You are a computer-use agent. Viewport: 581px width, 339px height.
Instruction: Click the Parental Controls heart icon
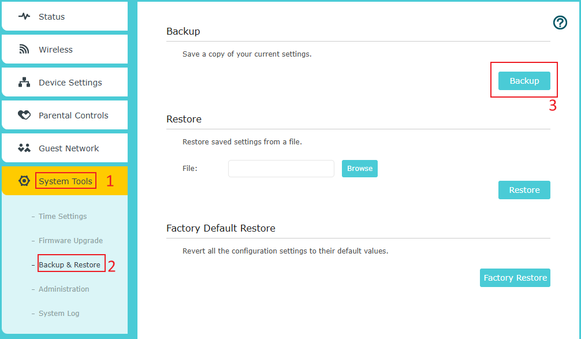point(24,116)
